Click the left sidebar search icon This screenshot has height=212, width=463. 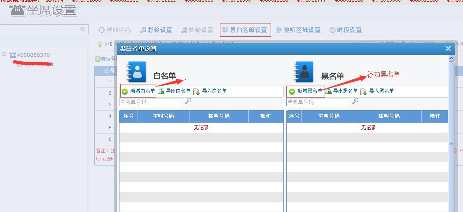83,29
